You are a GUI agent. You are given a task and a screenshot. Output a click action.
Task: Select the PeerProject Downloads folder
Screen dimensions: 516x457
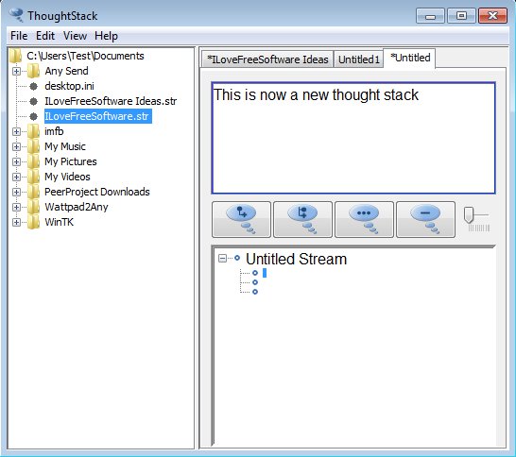(97, 192)
